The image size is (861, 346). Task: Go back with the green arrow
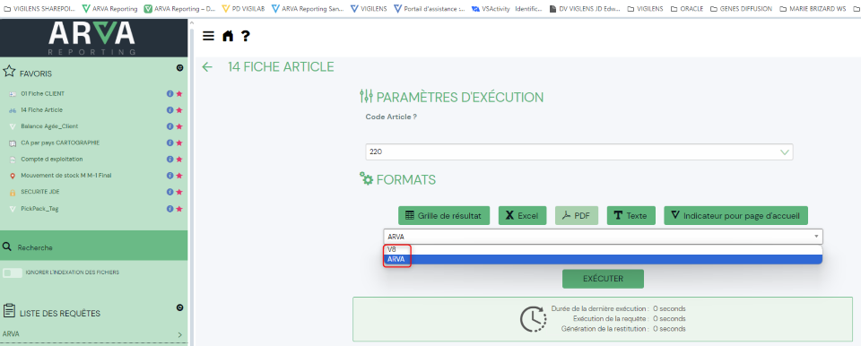207,67
